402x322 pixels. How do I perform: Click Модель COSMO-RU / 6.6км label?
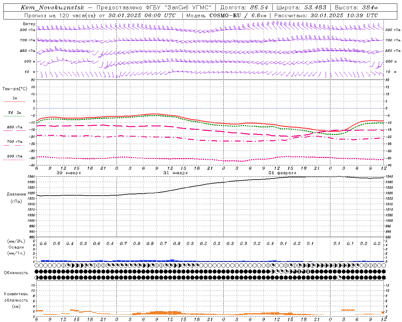(226, 15)
